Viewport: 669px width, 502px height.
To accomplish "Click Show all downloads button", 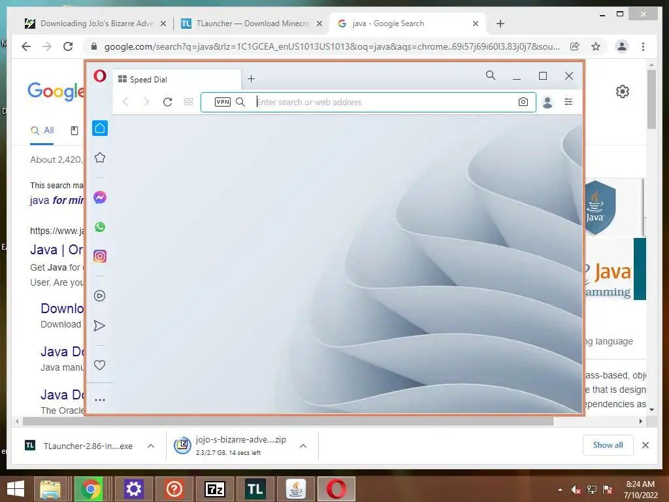I will coord(608,445).
